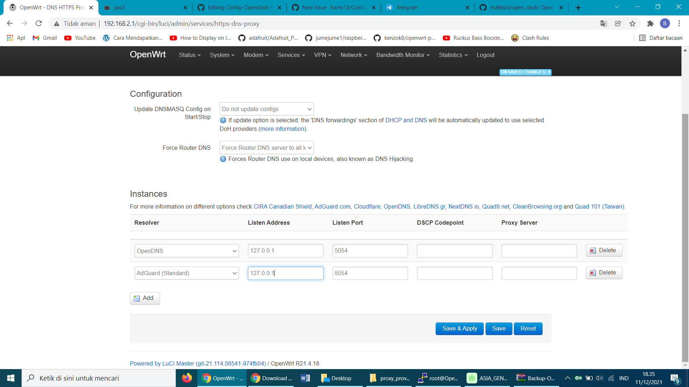Switch to the yacd tab
This screenshot has height=387, width=689.
[144, 8]
